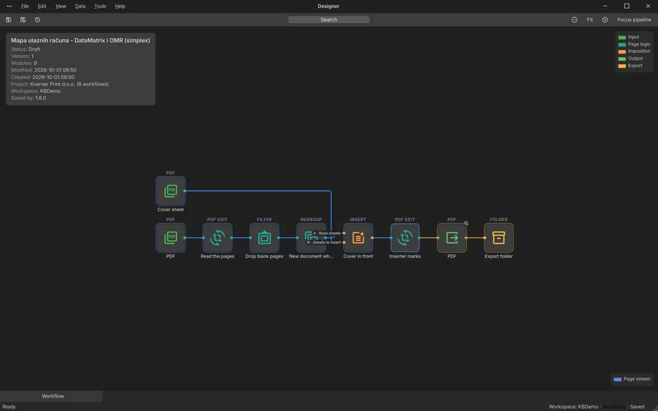Click the Input legend color swatch

(622, 37)
